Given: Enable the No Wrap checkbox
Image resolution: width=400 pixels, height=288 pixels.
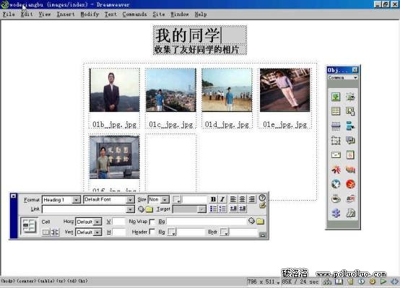Looking at the screenshot, I should pos(152,222).
